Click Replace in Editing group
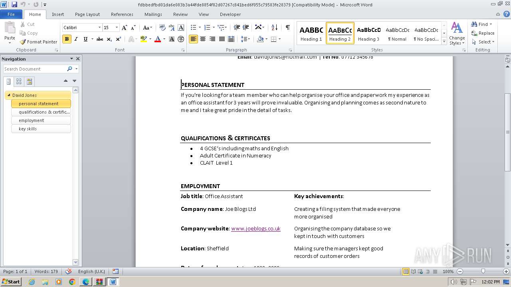This screenshot has height=287, width=511. 483,33
